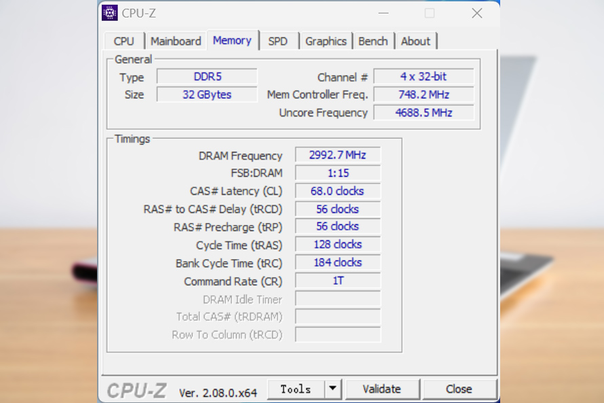Click Uncore Frequency value 4688.5 MHz
The width and height of the screenshot is (604, 403).
tap(423, 113)
